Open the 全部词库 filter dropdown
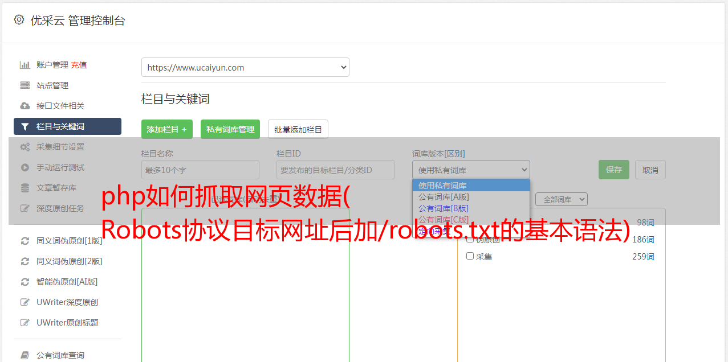This screenshot has height=362, width=728. coord(562,199)
